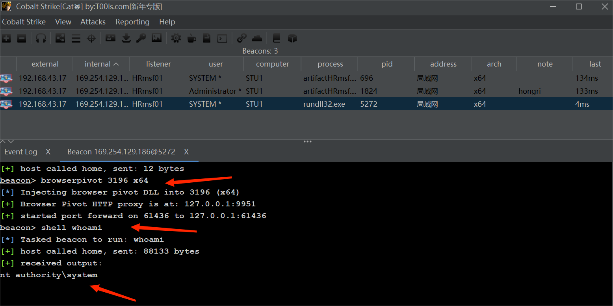Viewport: 613px width, 306px height.
Task: Click the rundll32.exe process cell
Action: coord(329,104)
